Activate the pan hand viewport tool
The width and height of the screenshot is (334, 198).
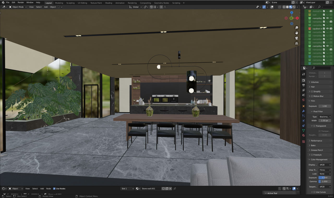[x=296, y=33]
